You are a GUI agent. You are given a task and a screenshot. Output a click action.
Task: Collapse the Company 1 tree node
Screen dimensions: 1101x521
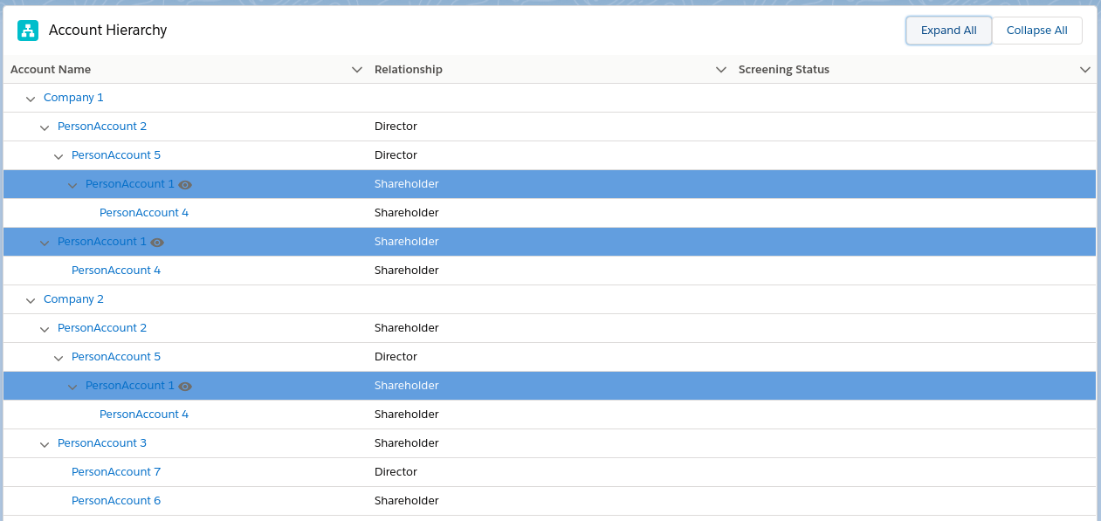(31, 99)
